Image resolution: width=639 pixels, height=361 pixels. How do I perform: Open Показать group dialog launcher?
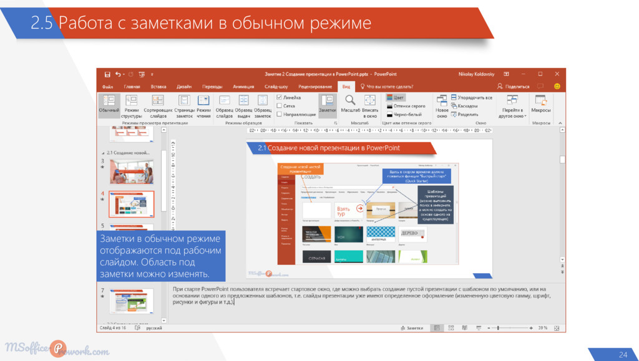pyautogui.click(x=336, y=123)
